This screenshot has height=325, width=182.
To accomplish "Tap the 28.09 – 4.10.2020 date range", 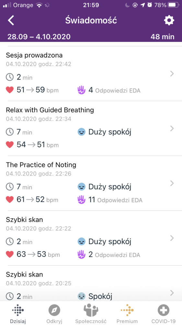I will 39,37.
